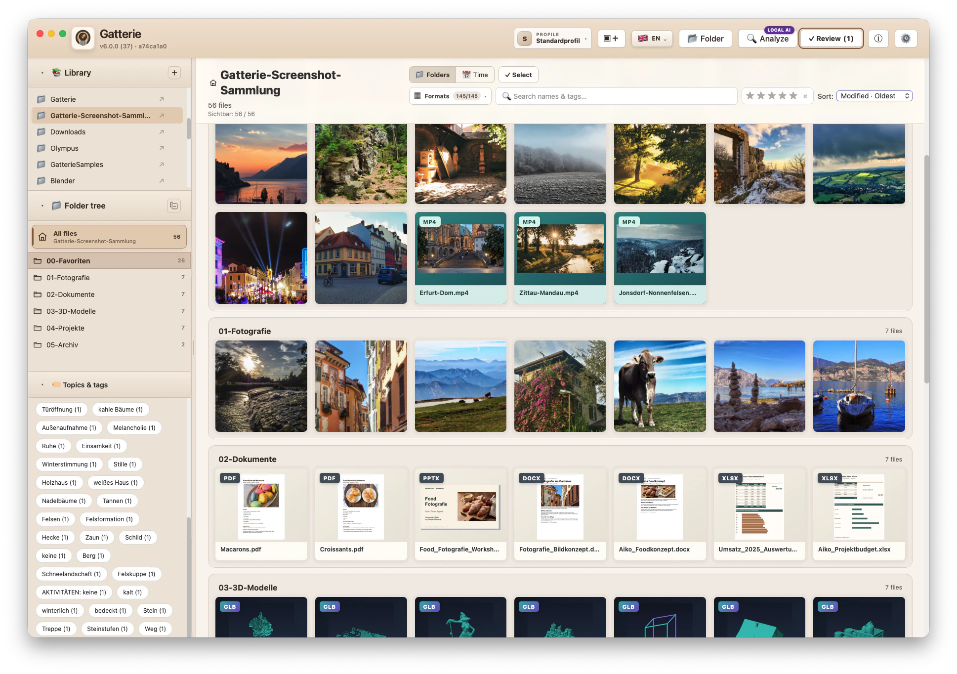Open the Sort order dropdown
This screenshot has height=674, width=957.
click(874, 96)
